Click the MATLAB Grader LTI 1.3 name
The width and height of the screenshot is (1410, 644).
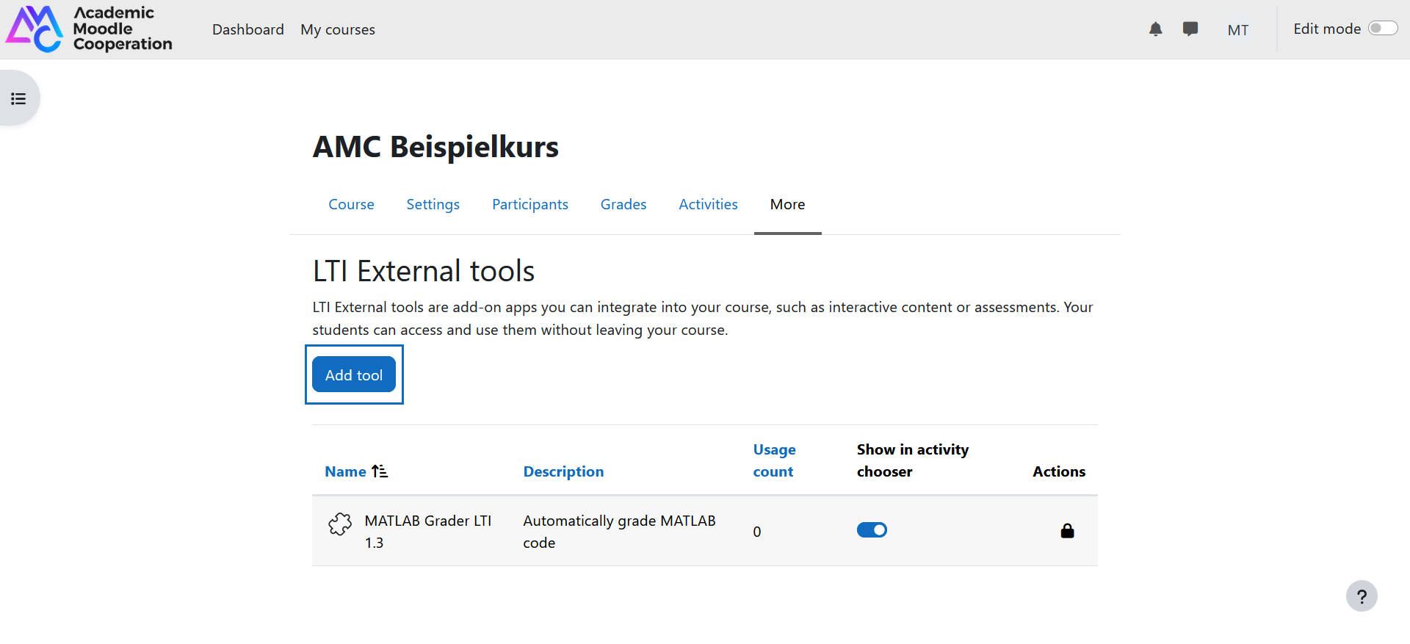tap(428, 532)
